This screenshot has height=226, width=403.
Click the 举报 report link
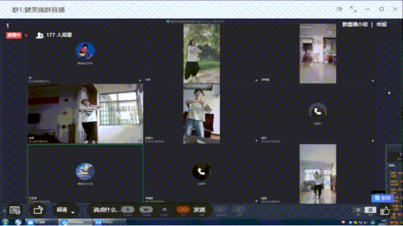click(381, 24)
